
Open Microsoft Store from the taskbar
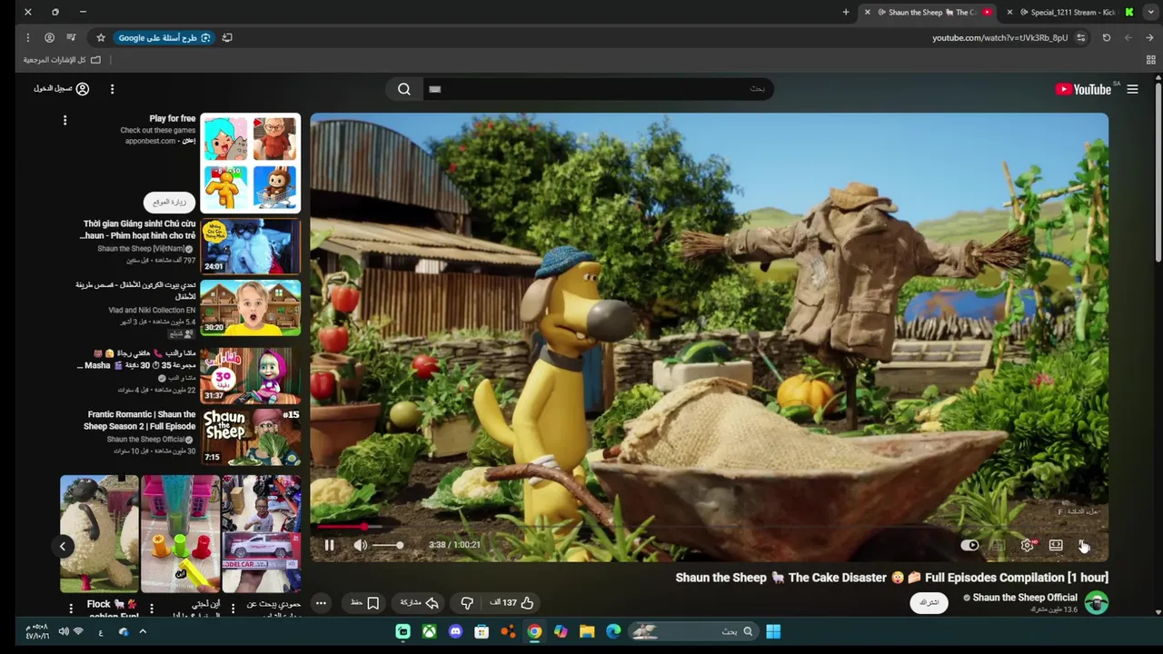pyautogui.click(x=482, y=631)
